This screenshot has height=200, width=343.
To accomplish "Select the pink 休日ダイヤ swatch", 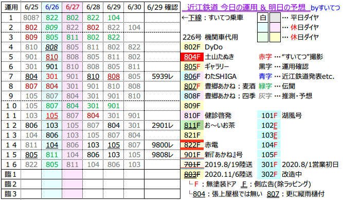I will (x=275, y=27).
